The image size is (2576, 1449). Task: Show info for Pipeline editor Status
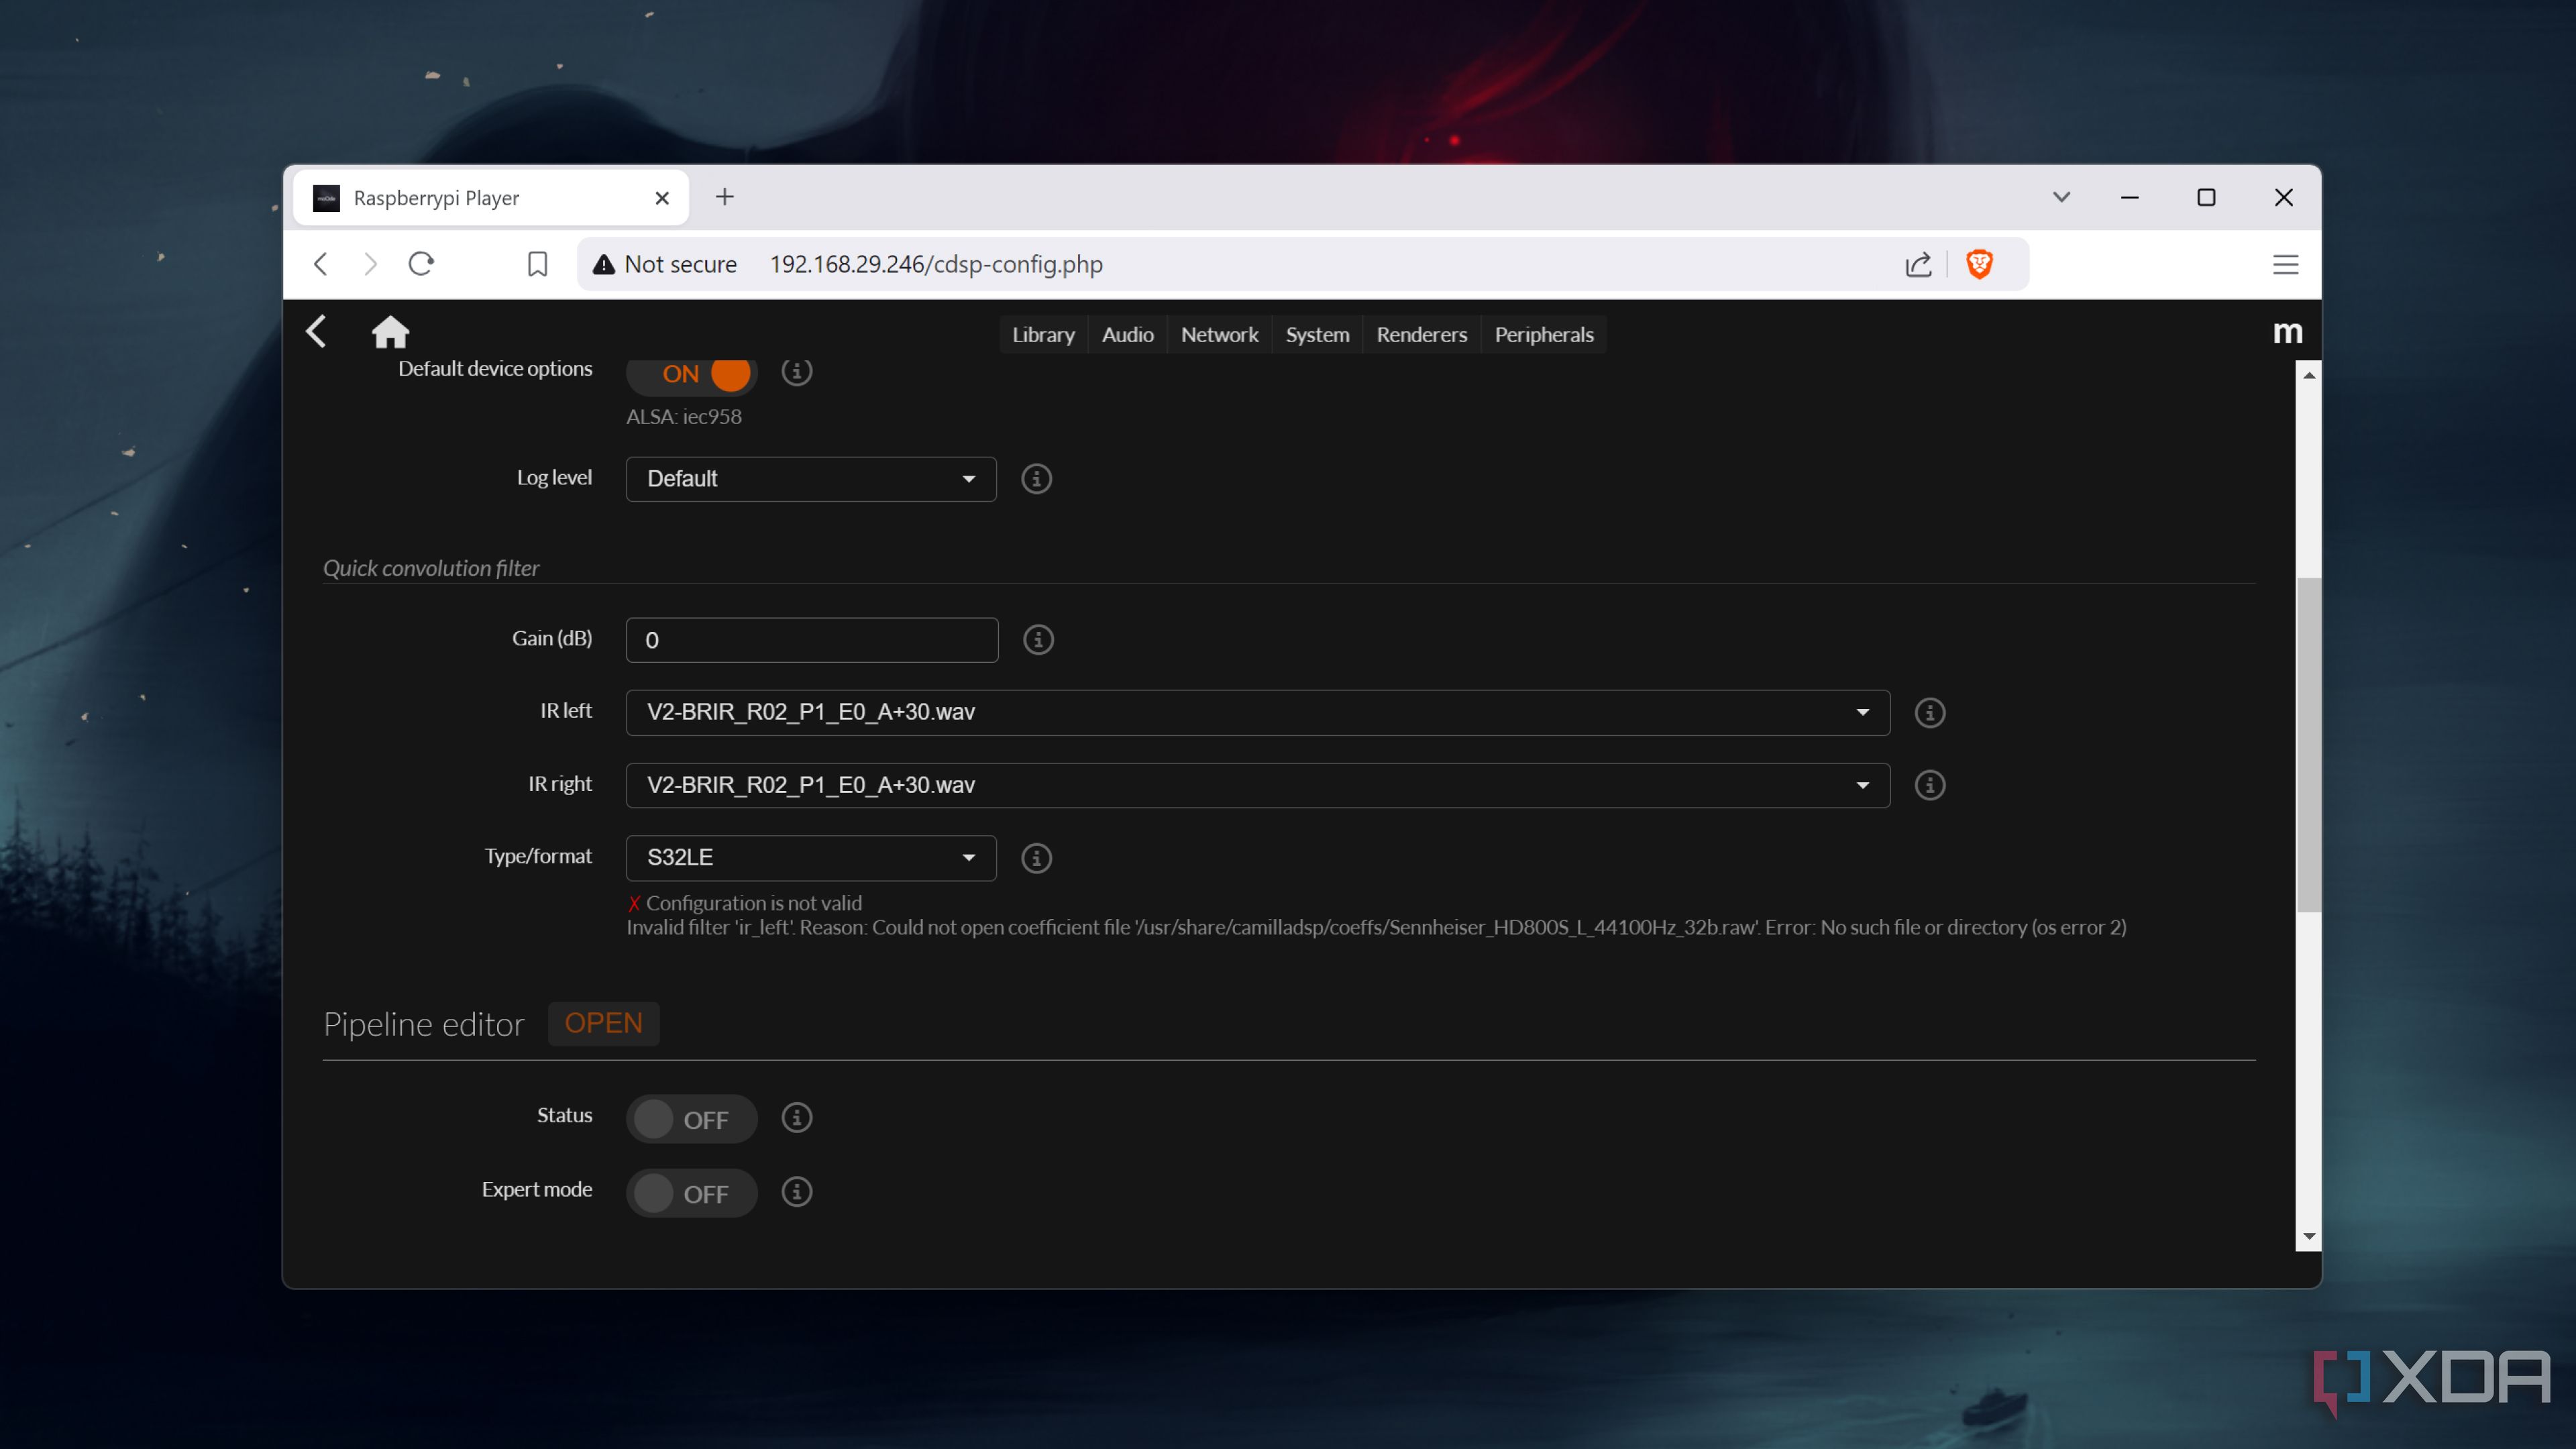click(797, 1117)
